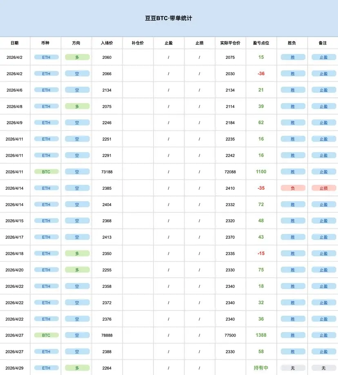Click the entry price 2246
This screenshot has height=375, width=338.
pos(107,123)
